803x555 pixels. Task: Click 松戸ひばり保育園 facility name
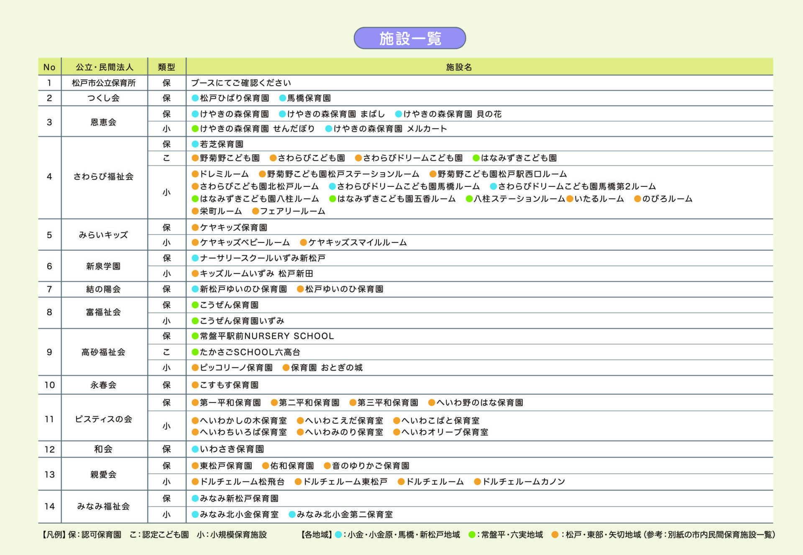[x=234, y=98]
